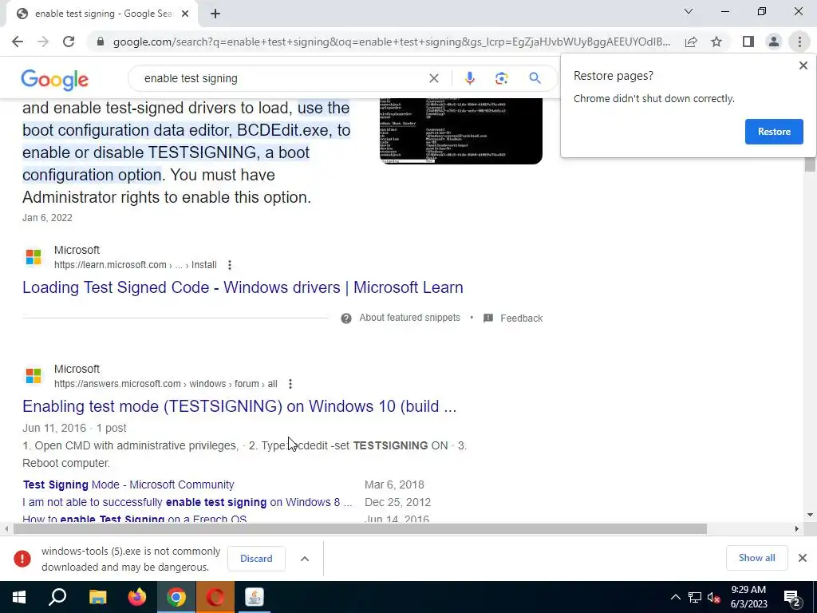This screenshot has width=817, height=613.
Task: Click the learn.microsoft.com URL breadcrumb
Action: click(136, 265)
